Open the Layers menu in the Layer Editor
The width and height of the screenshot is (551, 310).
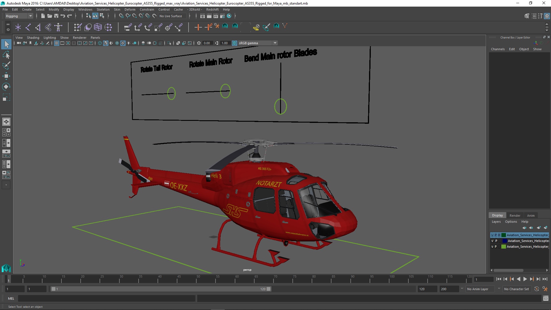coord(496,222)
